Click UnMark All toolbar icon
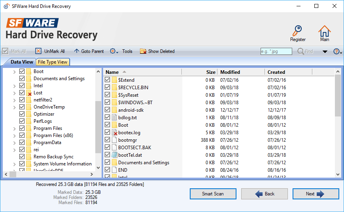This screenshot has height=212, width=344. pyautogui.click(x=38, y=51)
